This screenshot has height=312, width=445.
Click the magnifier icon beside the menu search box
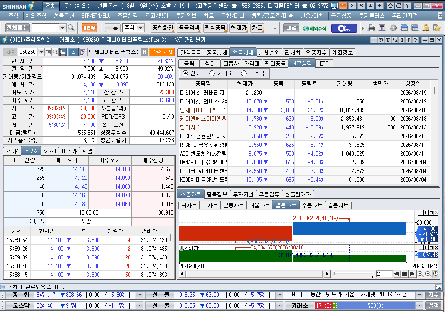71,28
